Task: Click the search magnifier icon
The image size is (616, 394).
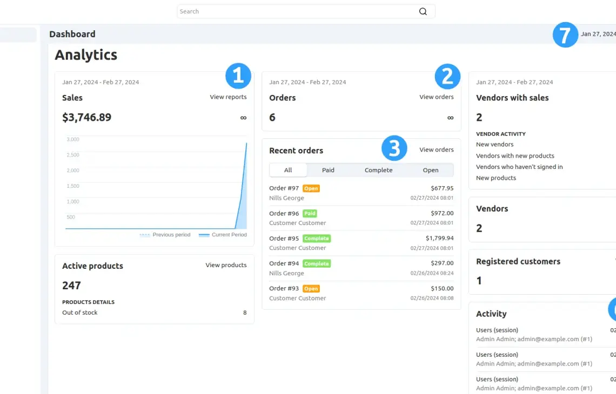Action: [x=423, y=11]
